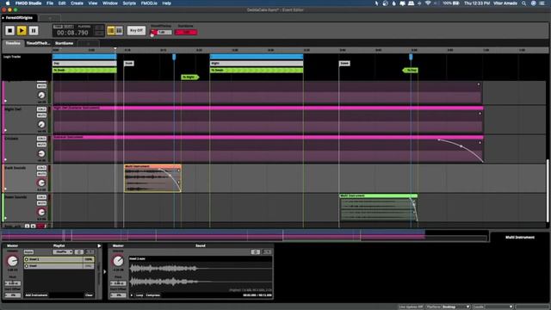Toggle Solo on Crickets track
The width and height of the screenshot is (551, 310).
tap(41, 139)
